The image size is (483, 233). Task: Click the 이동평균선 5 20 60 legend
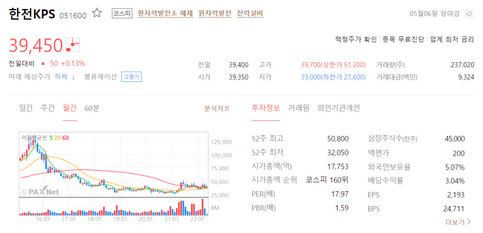pos(45,138)
